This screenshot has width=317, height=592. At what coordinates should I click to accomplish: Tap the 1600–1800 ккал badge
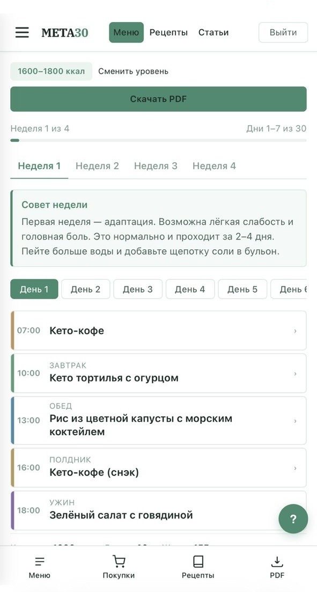pos(51,71)
